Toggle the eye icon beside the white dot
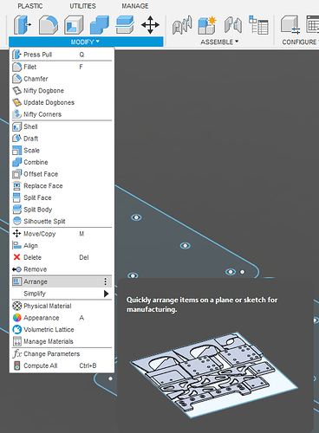Screen dimensions: 319x433 point(231,272)
